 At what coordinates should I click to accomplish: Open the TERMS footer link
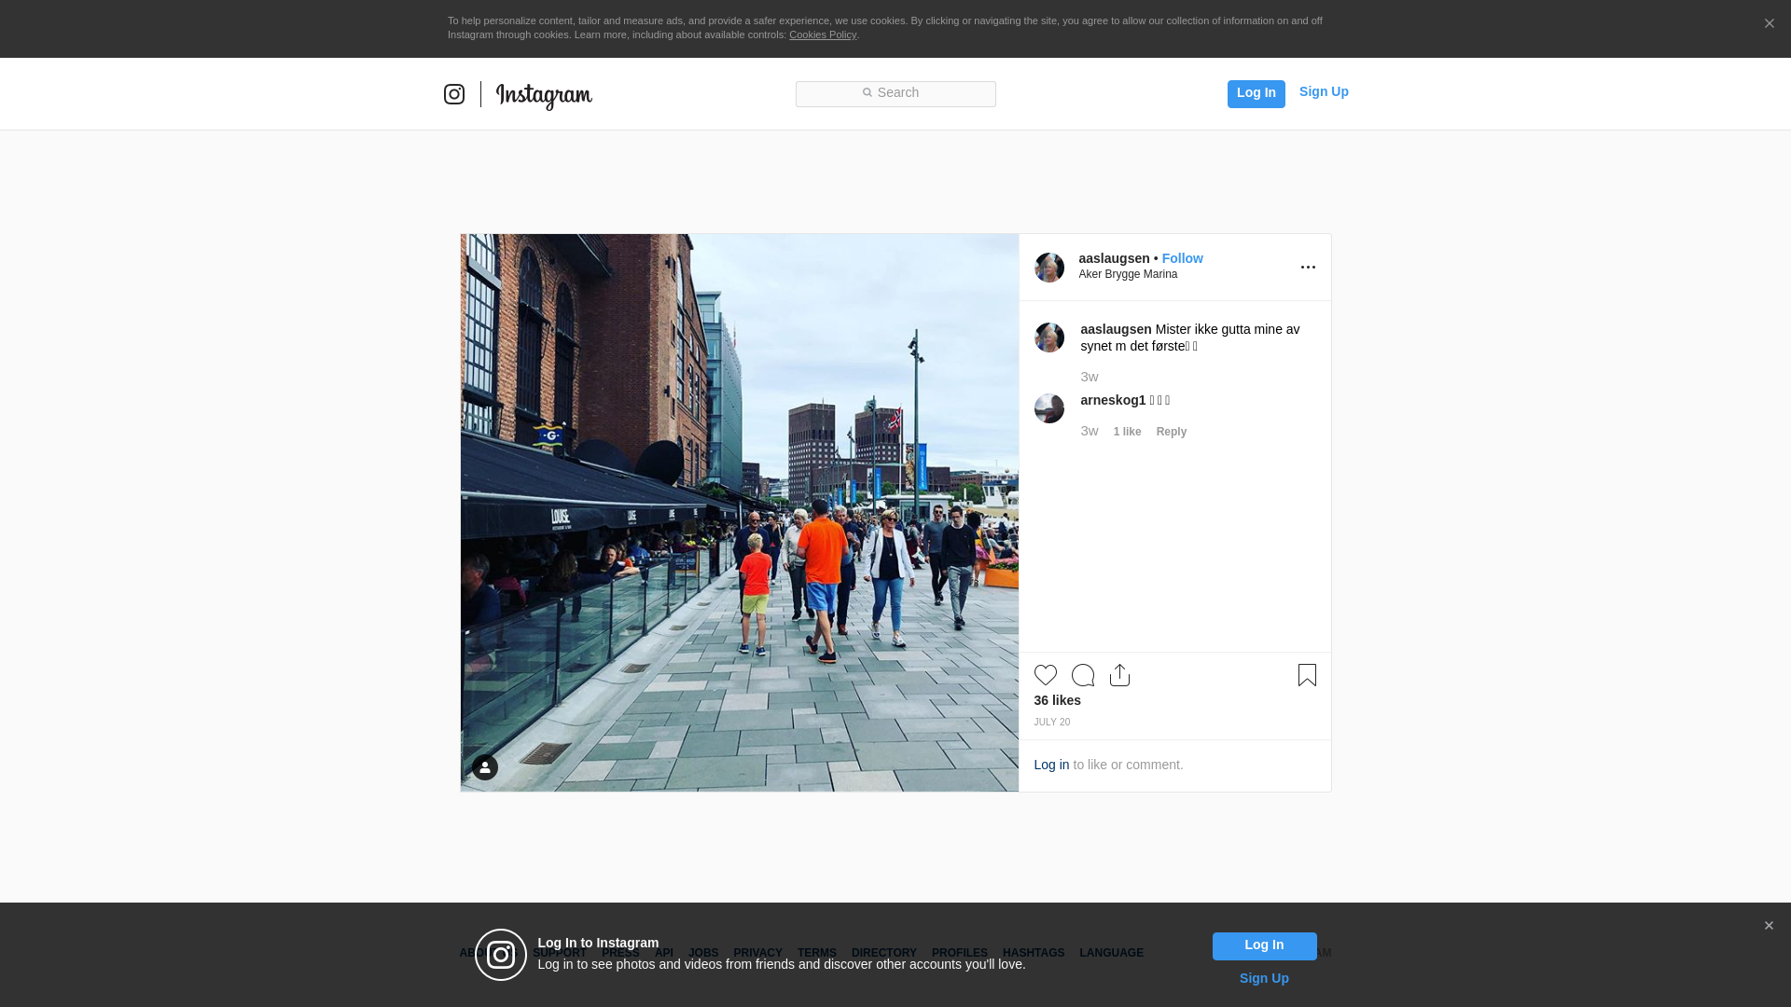tap(817, 953)
